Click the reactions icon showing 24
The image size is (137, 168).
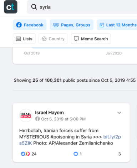click(x=25, y=154)
